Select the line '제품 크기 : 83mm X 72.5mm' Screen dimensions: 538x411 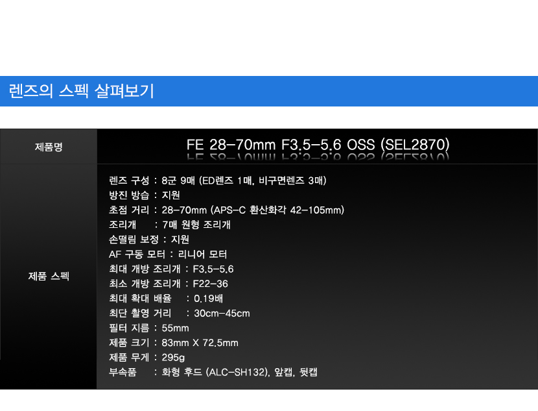[x=174, y=343]
